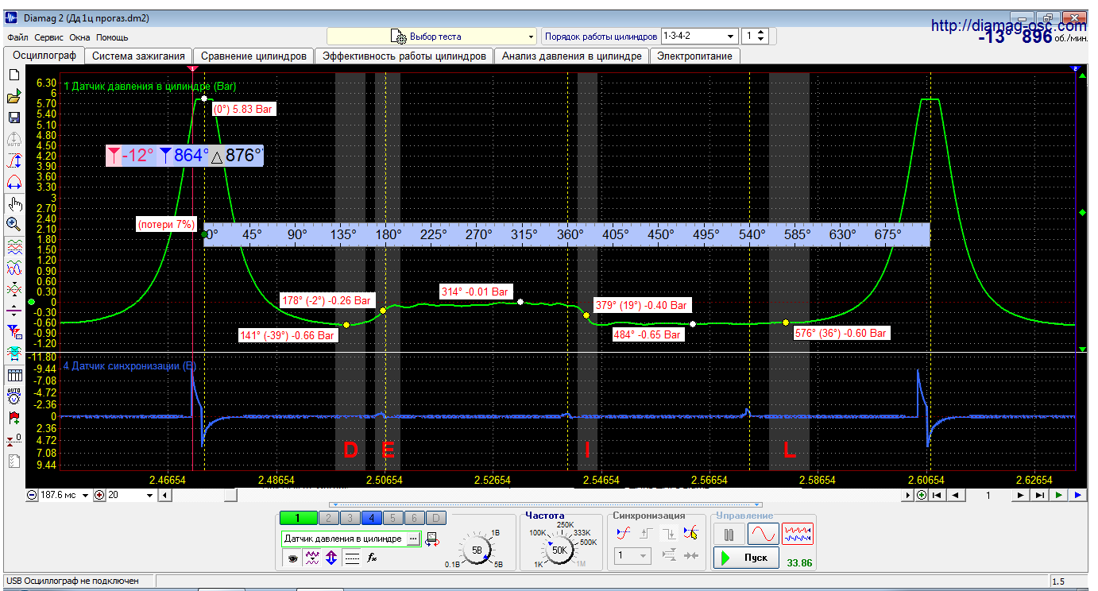The image size is (1098, 591).
Task: Toggle channel 1 green button
Action: tap(298, 518)
